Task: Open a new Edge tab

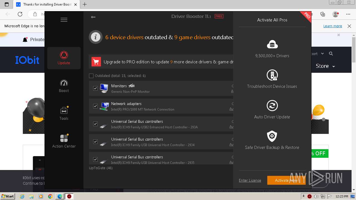Action: pos(85,4)
